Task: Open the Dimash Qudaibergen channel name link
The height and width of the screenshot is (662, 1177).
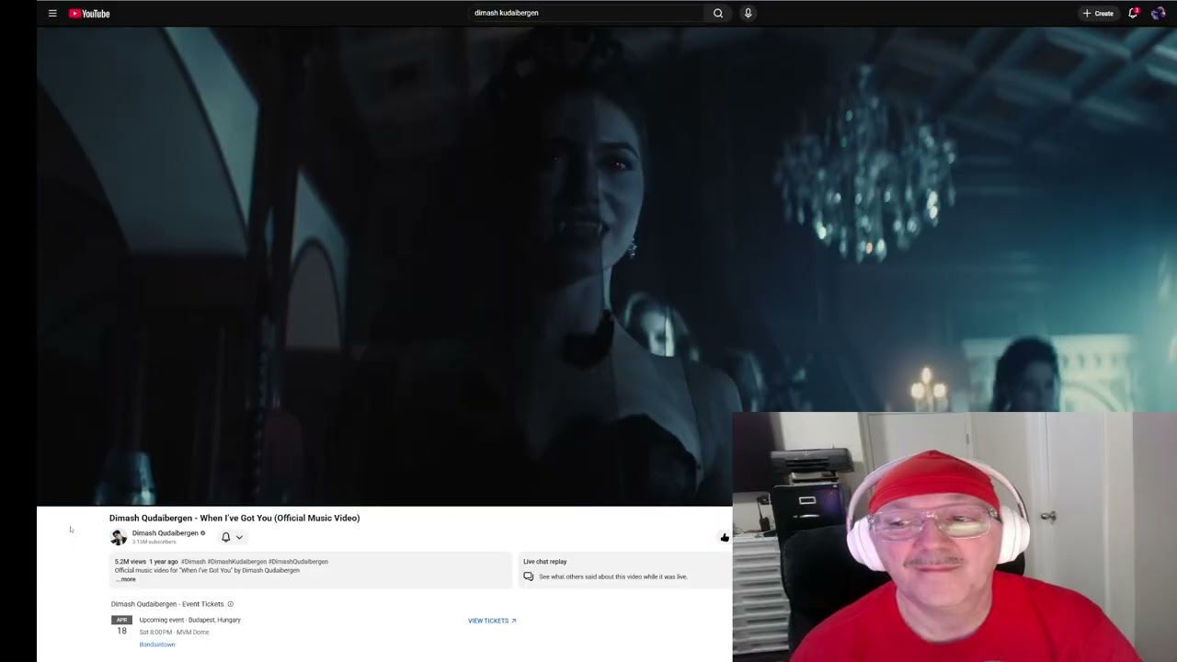Action: pyautogui.click(x=165, y=533)
